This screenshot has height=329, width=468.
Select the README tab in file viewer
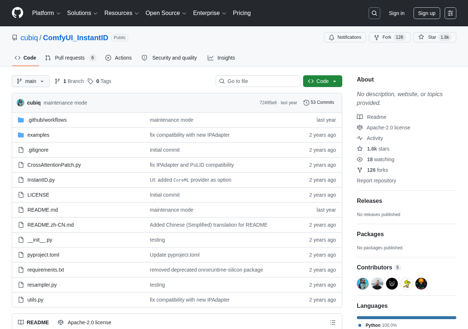click(33, 322)
